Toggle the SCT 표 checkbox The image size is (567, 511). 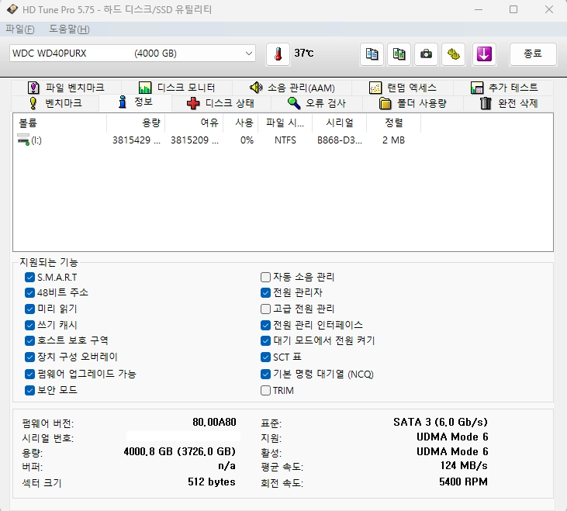pos(265,357)
